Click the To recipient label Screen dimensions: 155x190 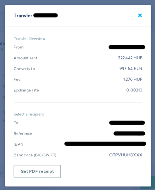coord(16,123)
